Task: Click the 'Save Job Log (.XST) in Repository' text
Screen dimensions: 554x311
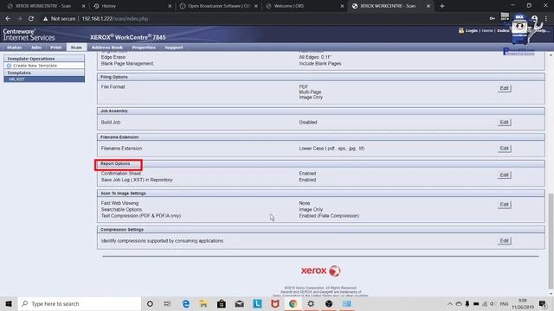Action: click(137, 180)
